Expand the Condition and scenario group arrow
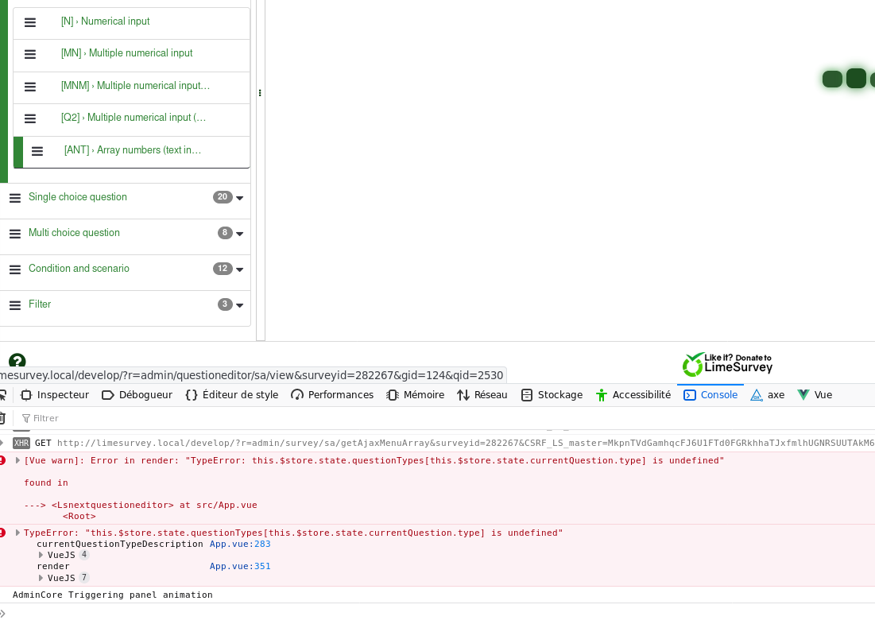 click(240, 269)
